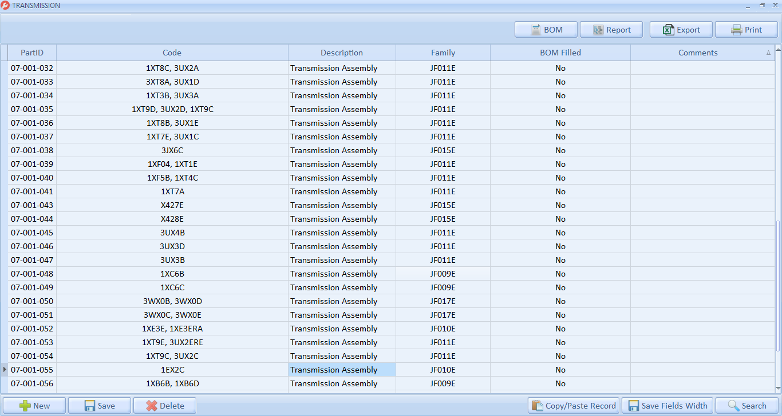Click code cell X428E

(172, 219)
